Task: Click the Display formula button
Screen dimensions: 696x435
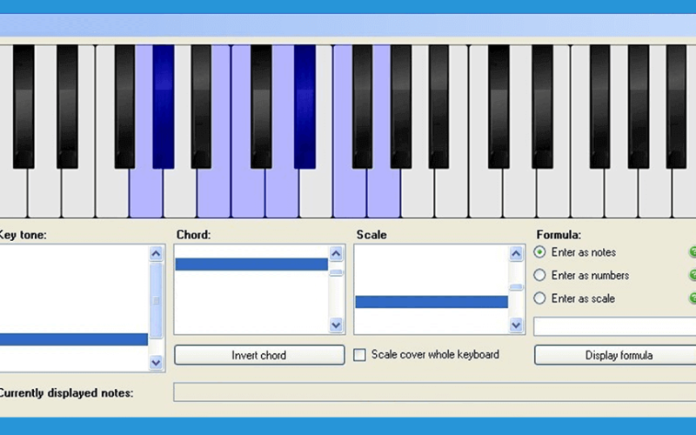Action: click(615, 355)
